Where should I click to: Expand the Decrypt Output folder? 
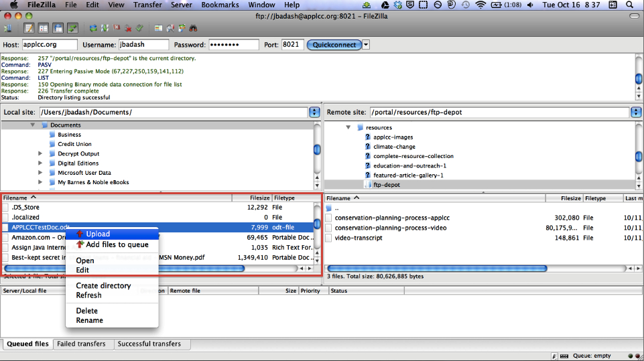click(x=40, y=154)
